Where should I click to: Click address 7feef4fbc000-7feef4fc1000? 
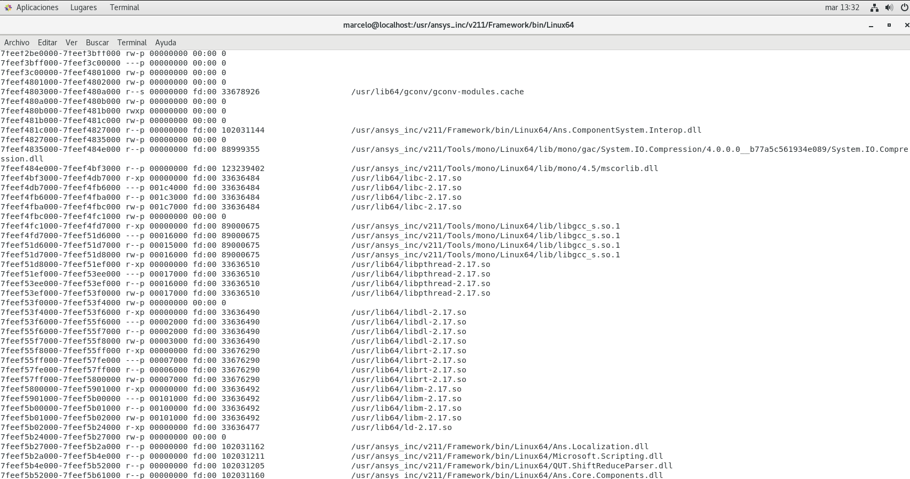click(x=60, y=216)
